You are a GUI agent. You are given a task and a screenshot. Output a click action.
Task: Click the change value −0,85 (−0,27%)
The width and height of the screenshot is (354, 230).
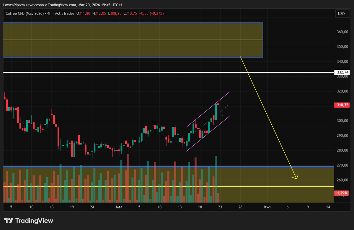tap(151, 13)
